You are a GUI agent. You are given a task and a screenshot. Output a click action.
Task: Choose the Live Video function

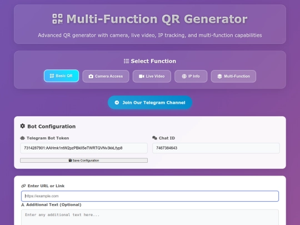(x=152, y=76)
